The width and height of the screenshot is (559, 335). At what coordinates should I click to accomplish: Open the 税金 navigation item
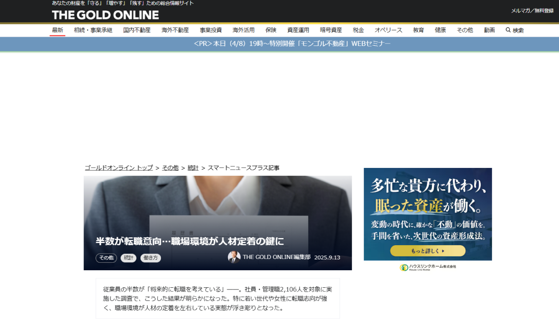click(358, 30)
